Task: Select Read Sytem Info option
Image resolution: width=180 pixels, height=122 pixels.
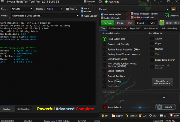Action: [104, 39]
